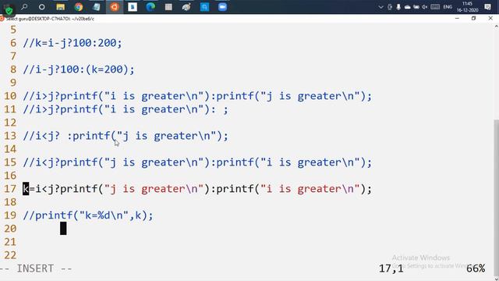
Task: Open the clock showing 11:45
Action: tap(467, 7)
